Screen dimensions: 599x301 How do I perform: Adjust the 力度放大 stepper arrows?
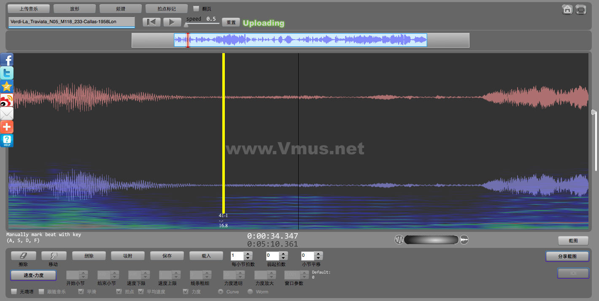tap(272, 275)
